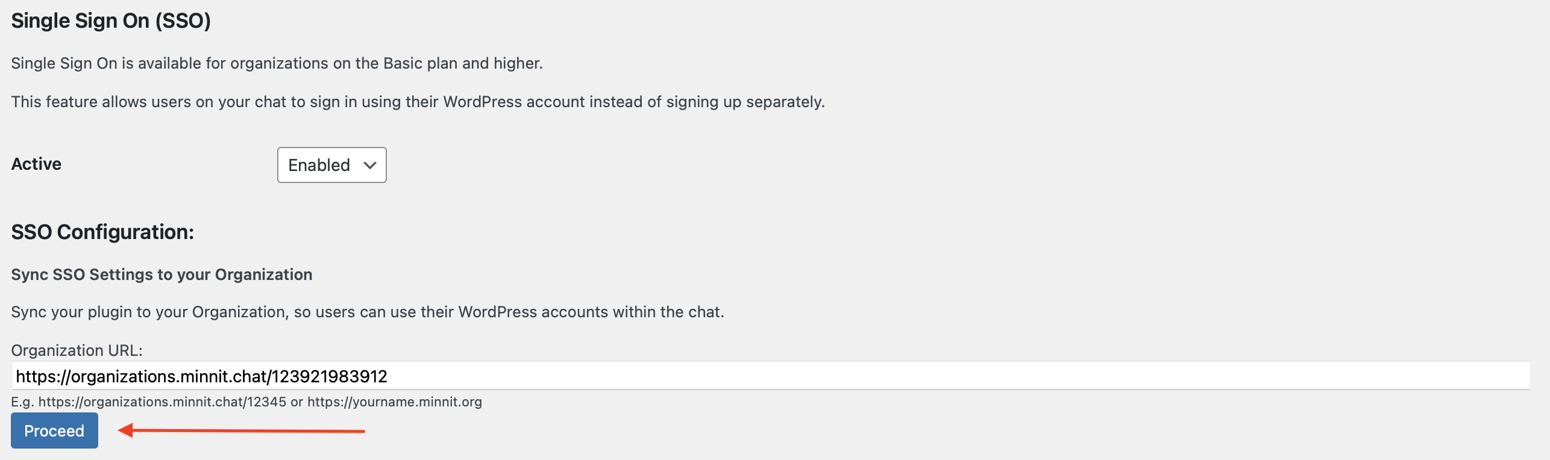Image resolution: width=1550 pixels, height=460 pixels.
Task: Click the Sync SSO Settings subheading
Action: (x=162, y=274)
